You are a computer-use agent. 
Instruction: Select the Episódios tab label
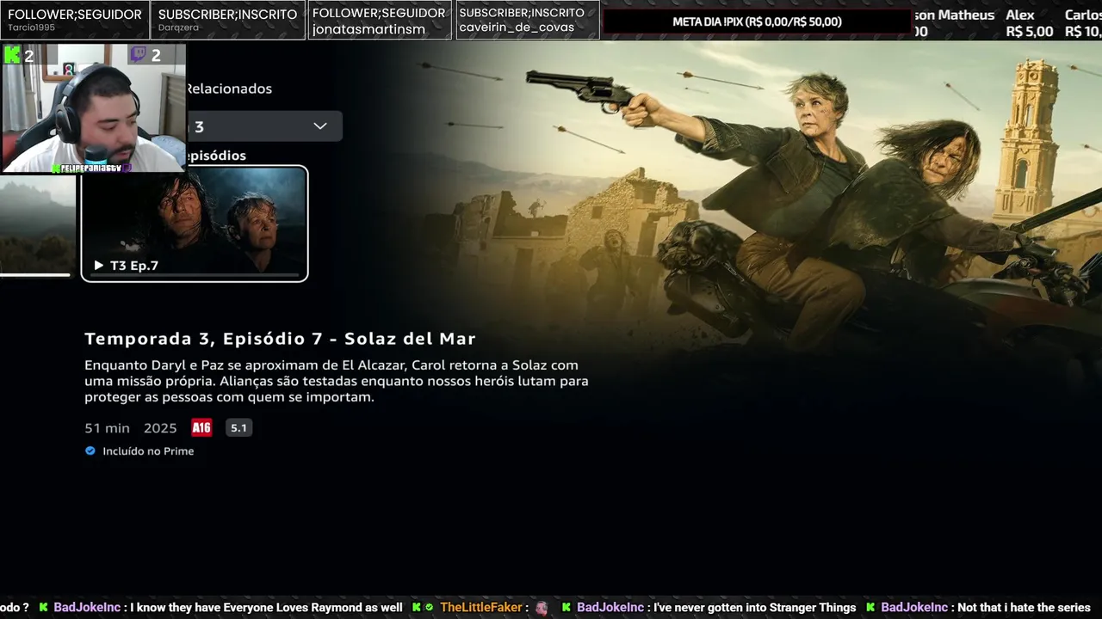[x=216, y=156]
